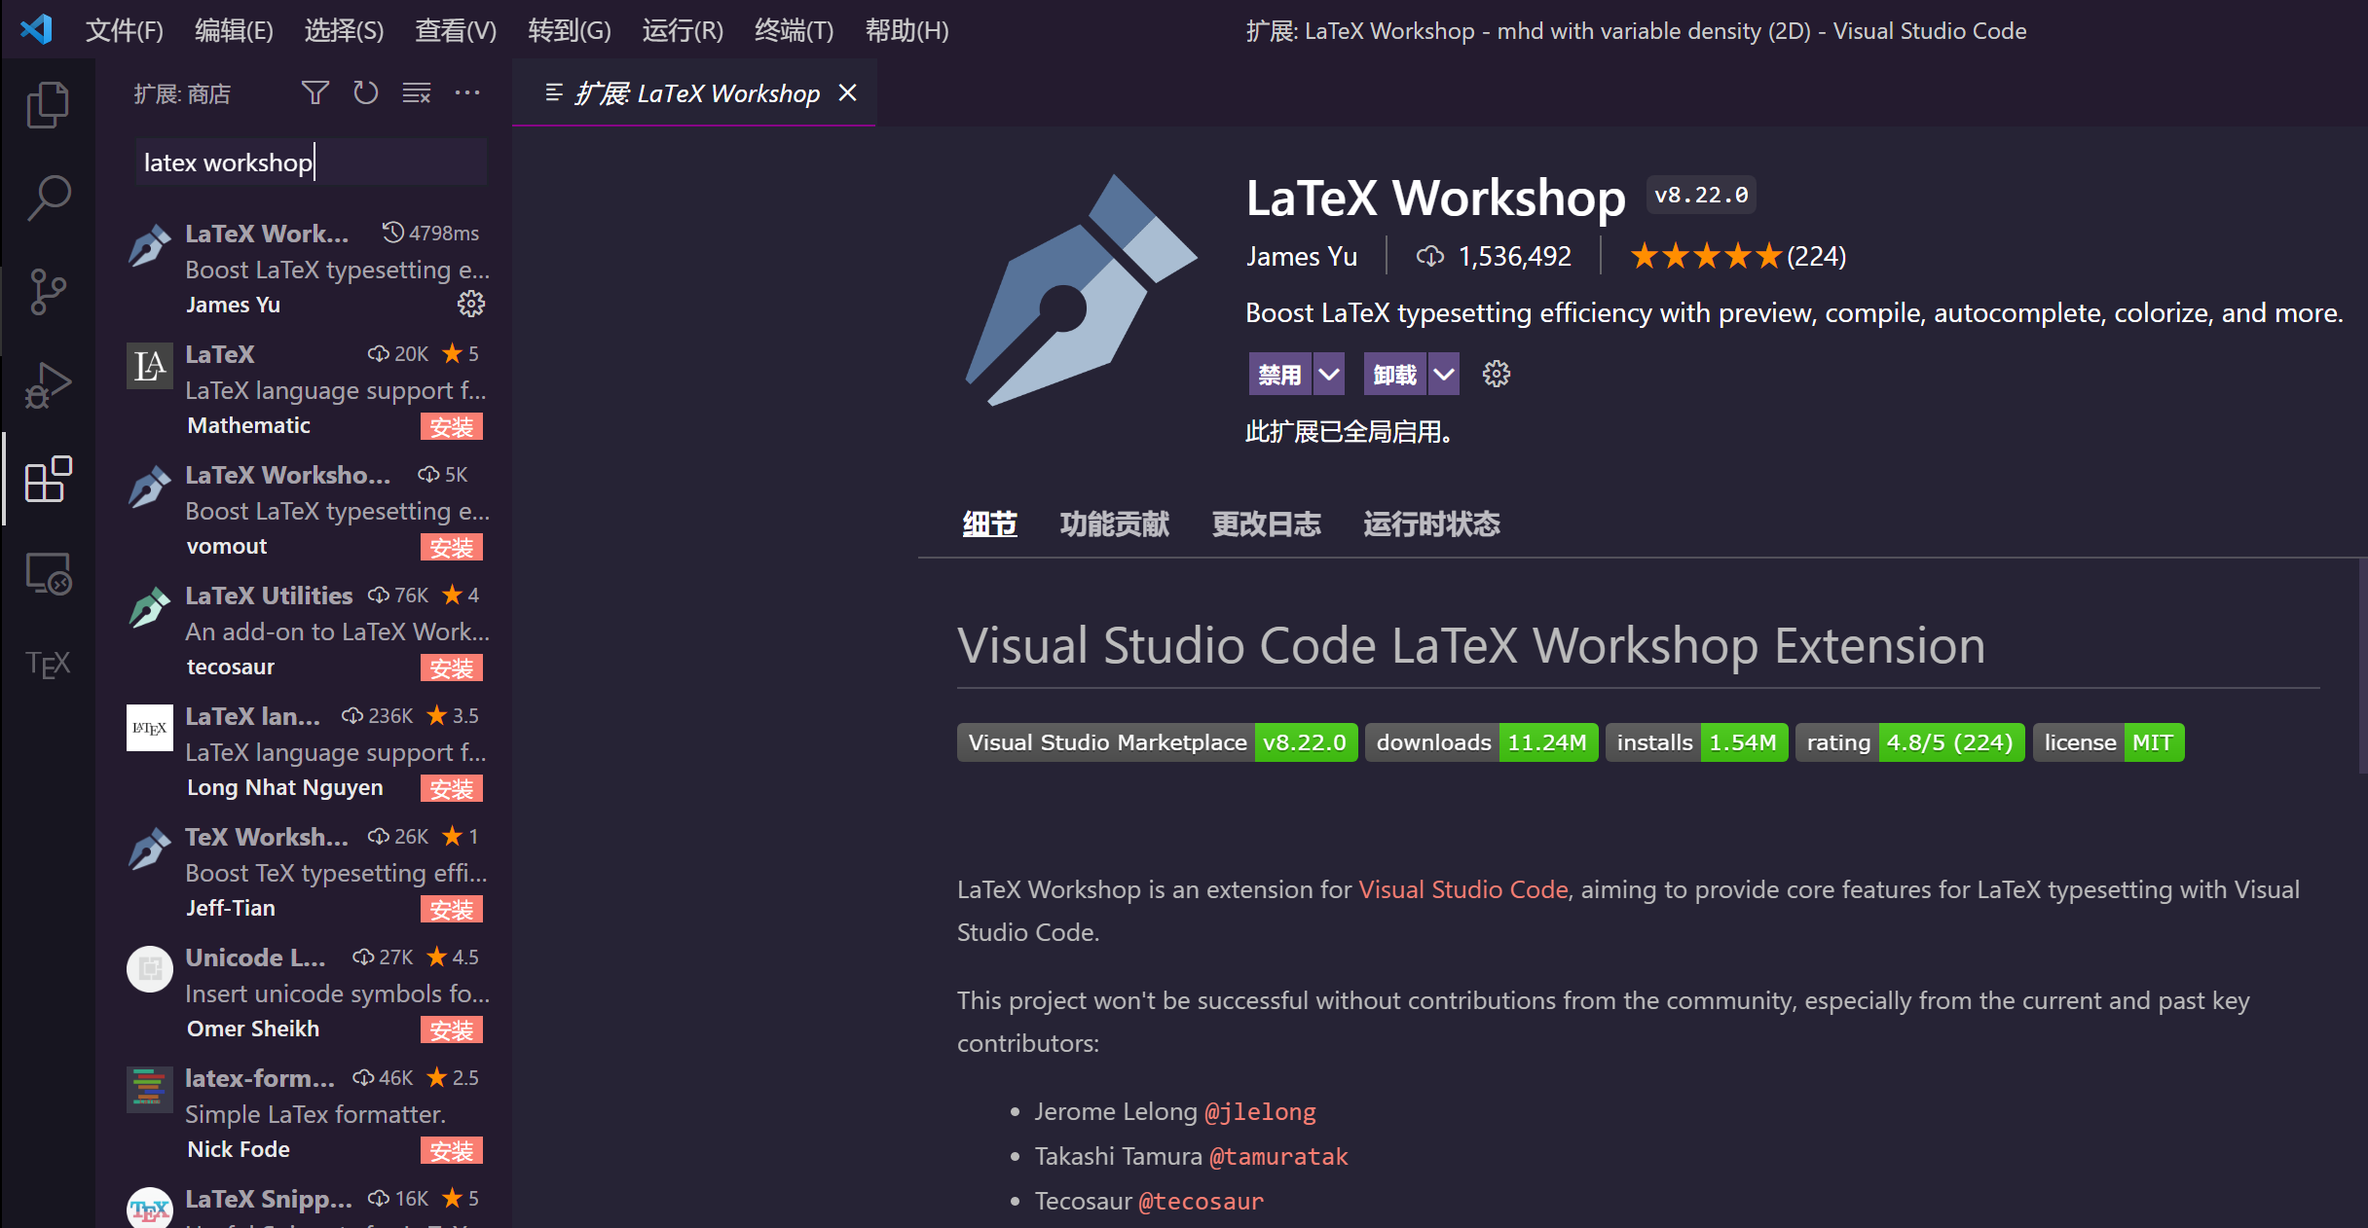Open the Source Control icon
The image size is (2368, 1228).
(x=48, y=289)
